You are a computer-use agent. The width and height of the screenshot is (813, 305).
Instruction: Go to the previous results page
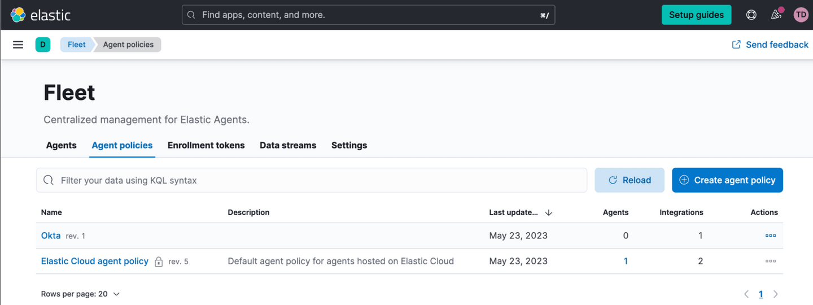click(x=746, y=294)
